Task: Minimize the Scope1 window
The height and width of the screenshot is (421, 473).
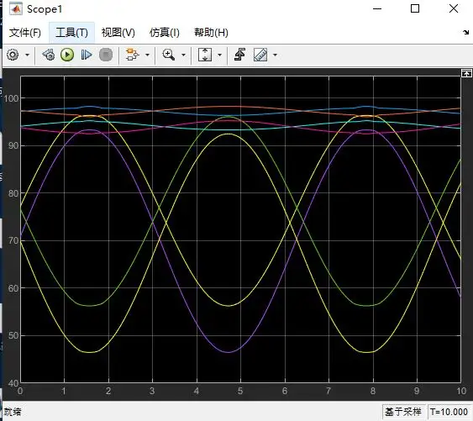Action: 377,8
